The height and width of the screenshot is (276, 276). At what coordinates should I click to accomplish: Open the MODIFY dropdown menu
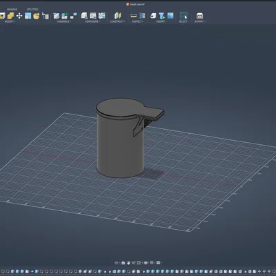coord(10,21)
